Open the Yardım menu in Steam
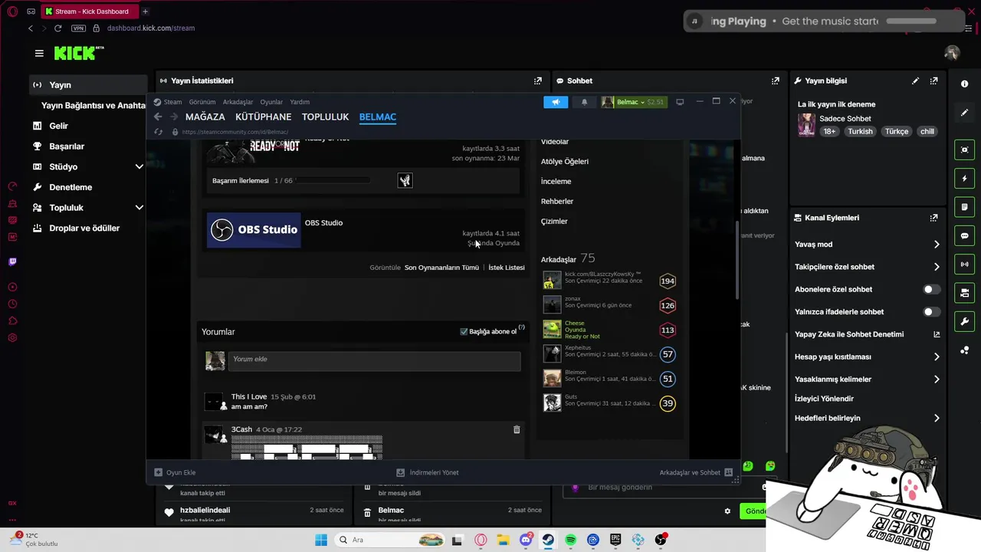The image size is (981, 552). [300, 102]
